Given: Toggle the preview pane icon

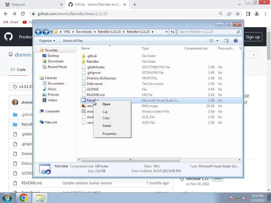Looking at the screenshot, I should pos(226,41).
